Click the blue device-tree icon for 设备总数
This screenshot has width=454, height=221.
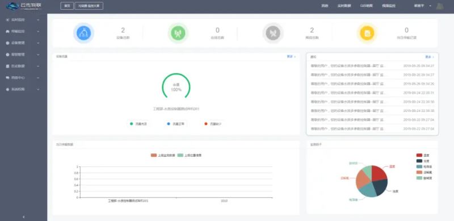tap(83, 33)
